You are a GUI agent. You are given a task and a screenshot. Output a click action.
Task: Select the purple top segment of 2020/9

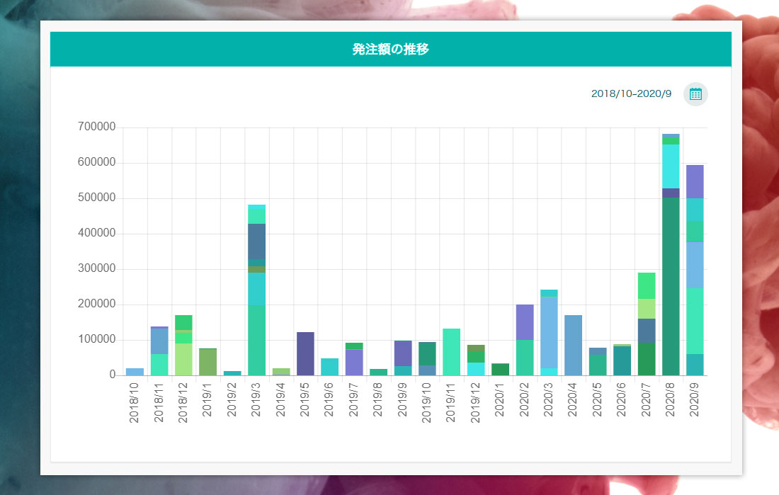pyautogui.click(x=695, y=182)
